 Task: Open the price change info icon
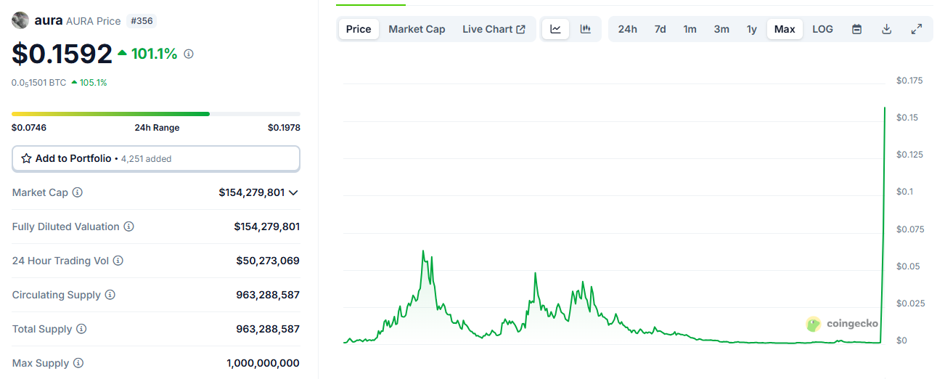point(189,54)
